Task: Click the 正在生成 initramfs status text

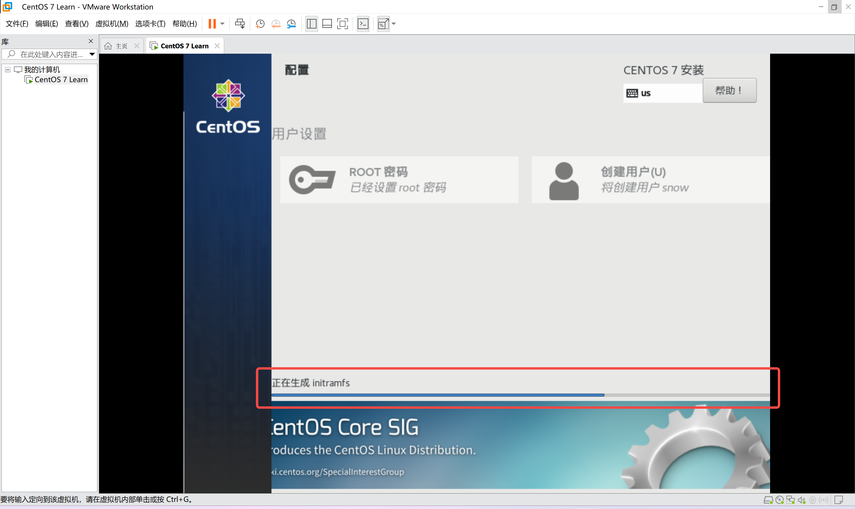Action: point(311,383)
